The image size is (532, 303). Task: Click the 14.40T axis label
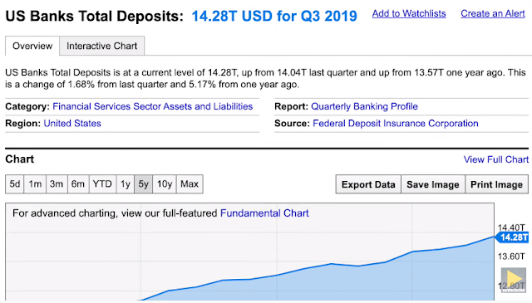tap(511, 227)
